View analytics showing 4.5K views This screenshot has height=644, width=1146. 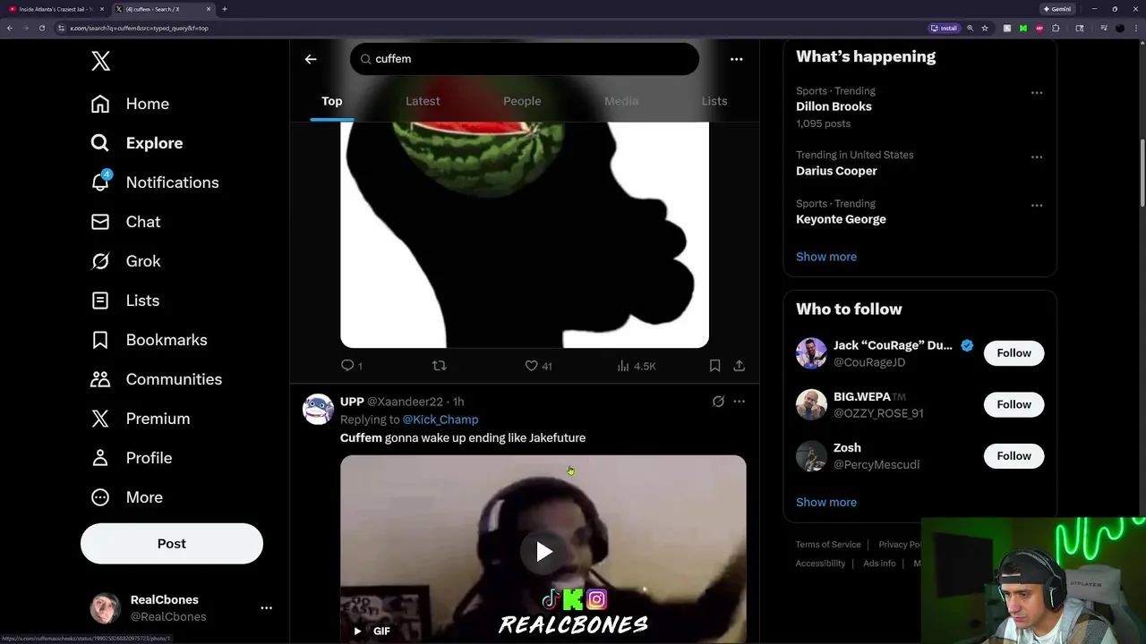point(637,366)
